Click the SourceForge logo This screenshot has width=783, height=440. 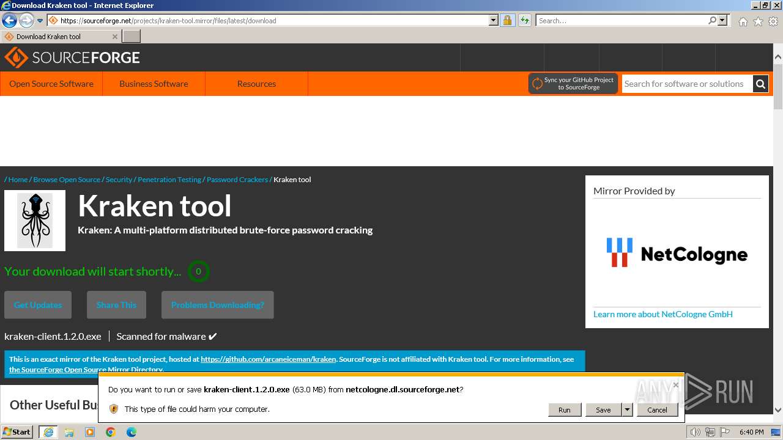72,58
